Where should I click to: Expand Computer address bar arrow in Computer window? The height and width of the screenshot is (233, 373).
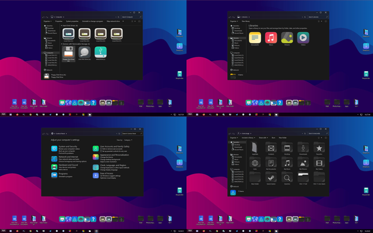point(64,17)
